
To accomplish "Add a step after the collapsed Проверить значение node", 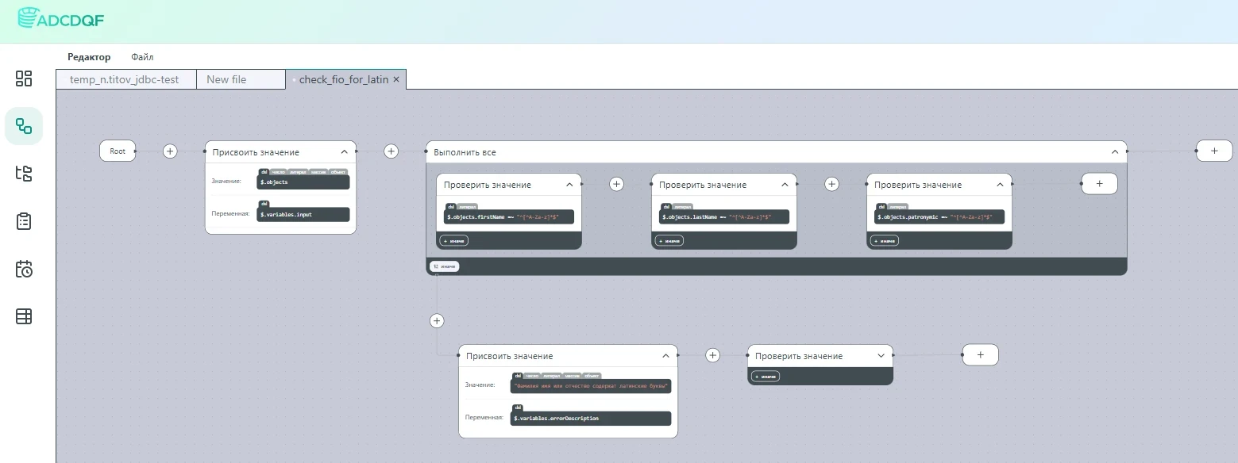I will click(980, 354).
